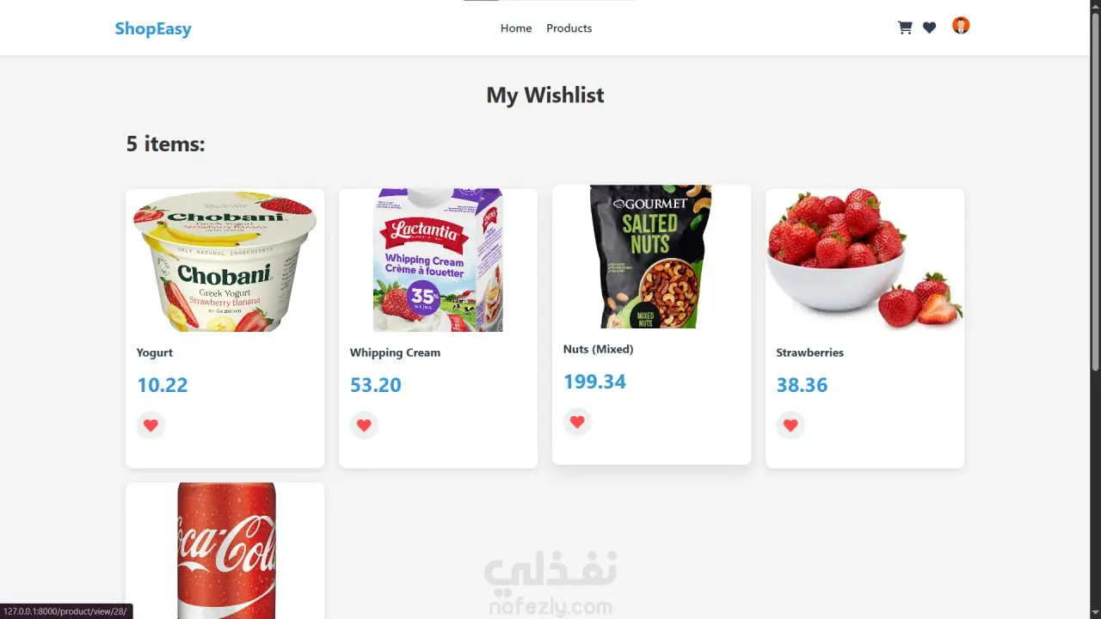This screenshot has width=1101, height=619.
Task: Go to the Home menu item
Action: [516, 28]
